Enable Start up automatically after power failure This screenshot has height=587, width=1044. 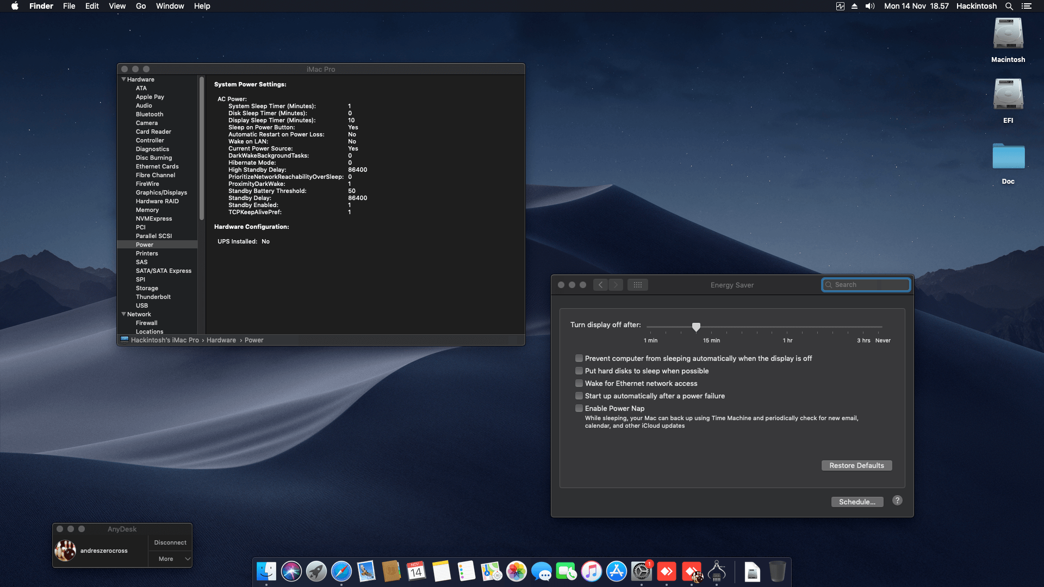pos(579,396)
